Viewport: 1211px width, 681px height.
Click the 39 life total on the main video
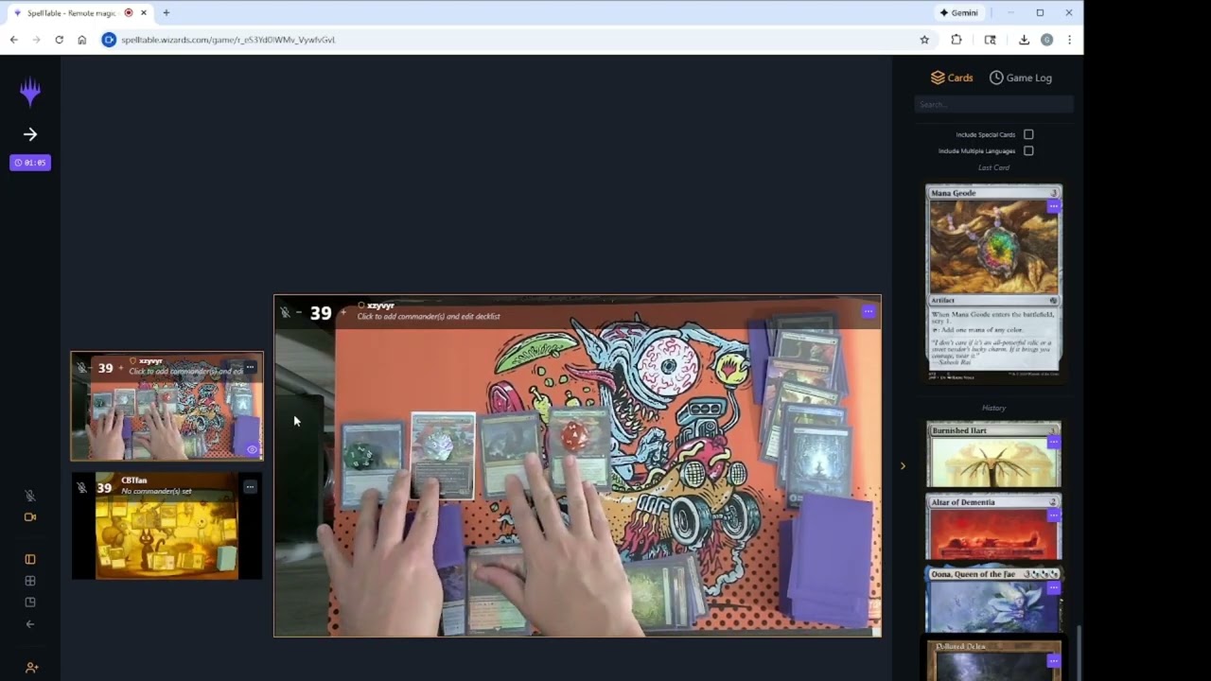321,313
